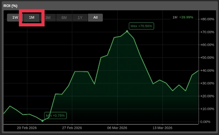Select the 1Y time range tab
This screenshot has height=135, width=219.
coord(80,18)
